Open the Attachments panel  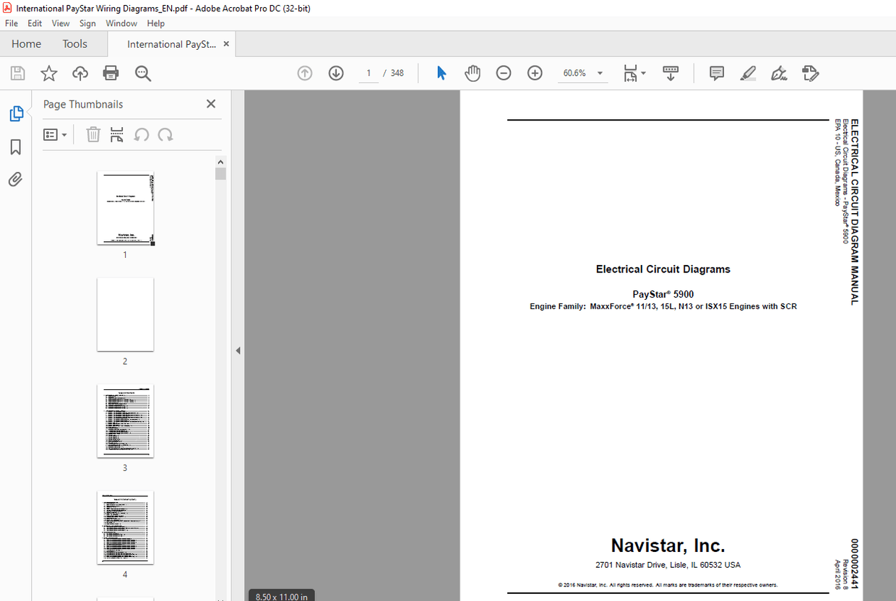coord(16,179)
